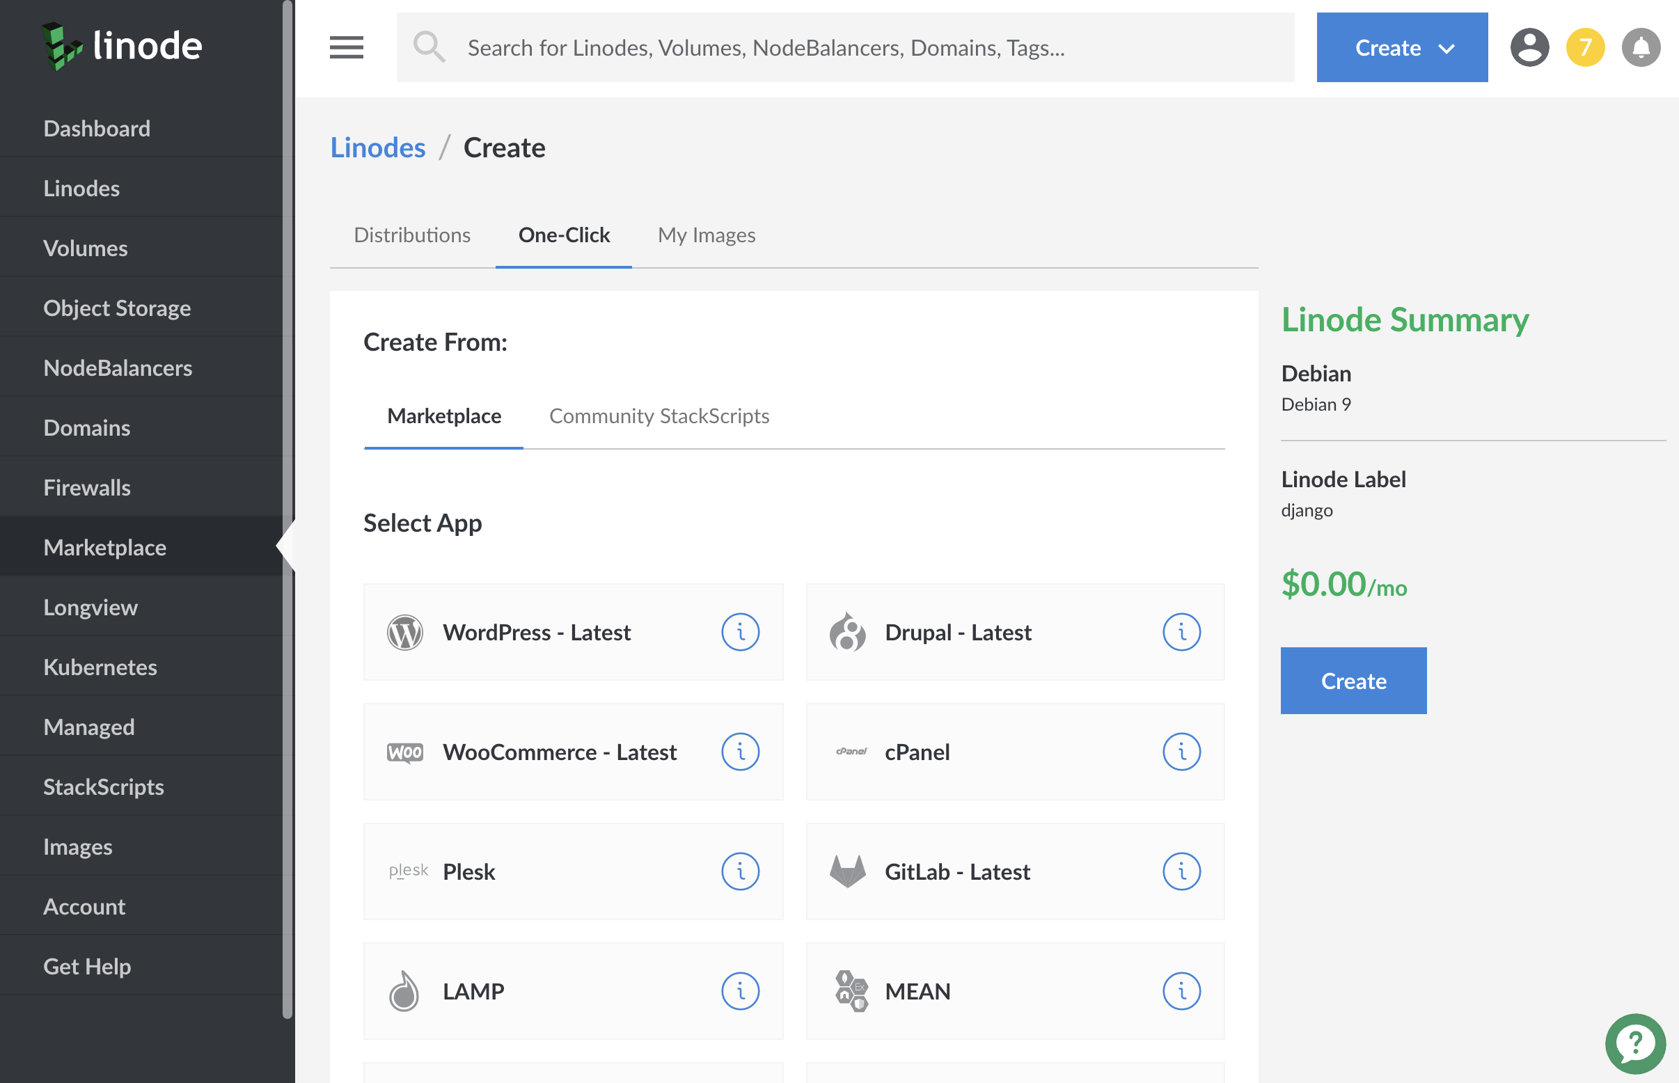Screen dimensions: 1679x1083
Task: Click the Drupal - Latest app icon
Action: pos(849,631)
